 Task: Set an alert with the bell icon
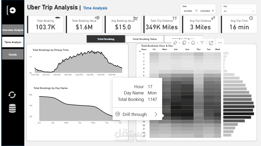(x=193, y=43)
